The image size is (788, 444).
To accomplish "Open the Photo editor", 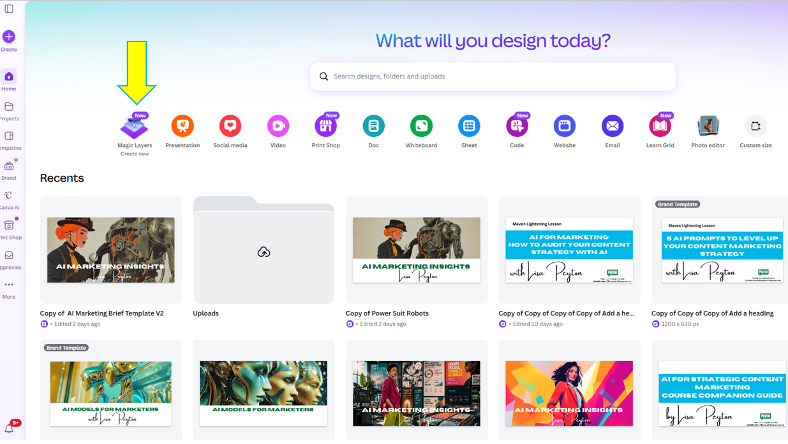I will (x=708, y=126).
